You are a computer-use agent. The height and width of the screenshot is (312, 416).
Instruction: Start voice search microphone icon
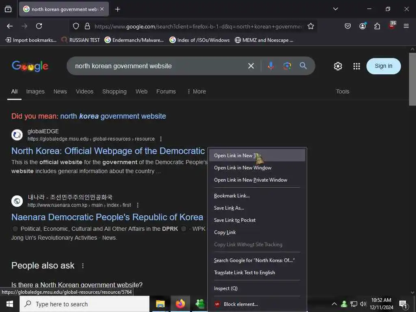271,66
